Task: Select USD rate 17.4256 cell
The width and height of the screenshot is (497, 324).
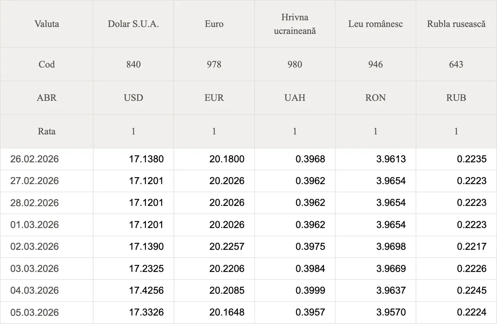Action: click(146, 290)
